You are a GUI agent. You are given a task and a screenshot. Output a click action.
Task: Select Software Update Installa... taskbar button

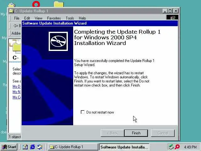pyautogui.click(x=124, y=147)
